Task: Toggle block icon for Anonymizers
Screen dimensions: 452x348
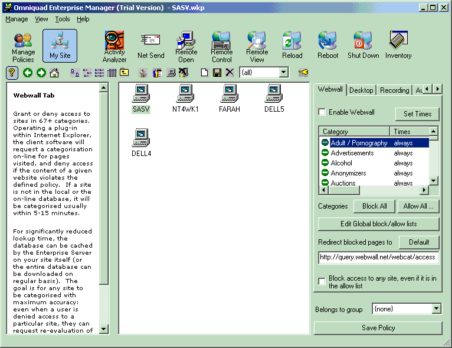Action: coord(325,173)
